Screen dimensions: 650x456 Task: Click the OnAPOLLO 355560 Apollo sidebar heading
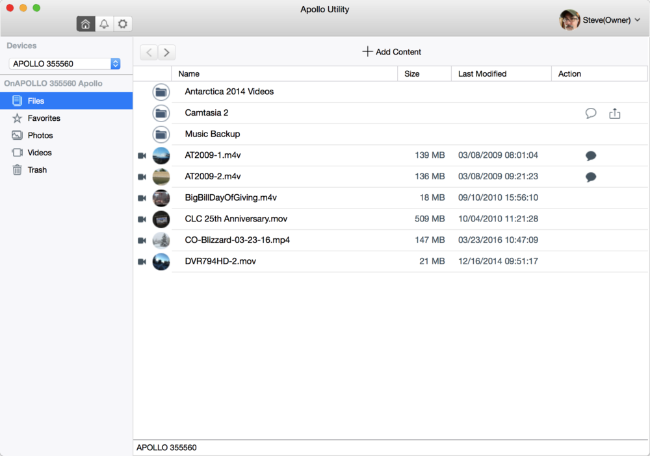[53, 83]
